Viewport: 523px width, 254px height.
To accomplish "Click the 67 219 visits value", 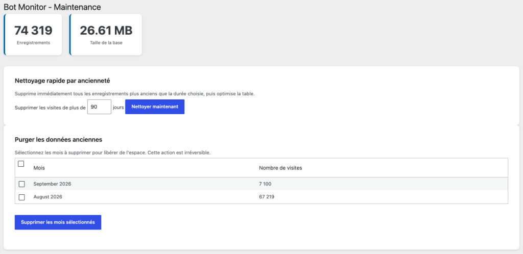I will (x=267, y=197).
